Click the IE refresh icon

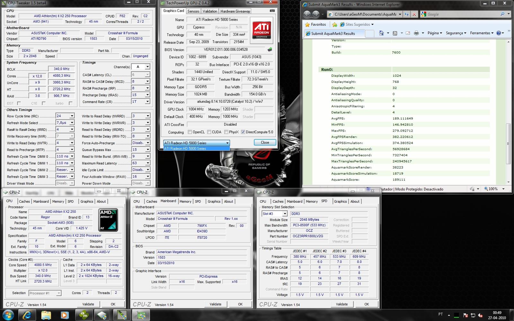point(407,14)
